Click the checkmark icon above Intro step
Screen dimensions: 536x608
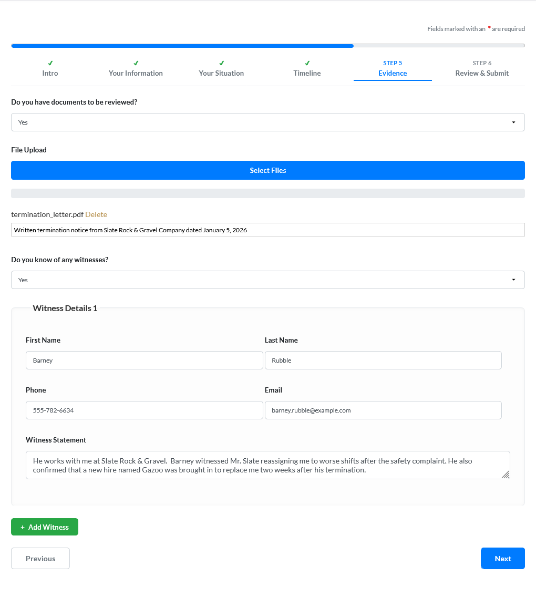[50, 63]
